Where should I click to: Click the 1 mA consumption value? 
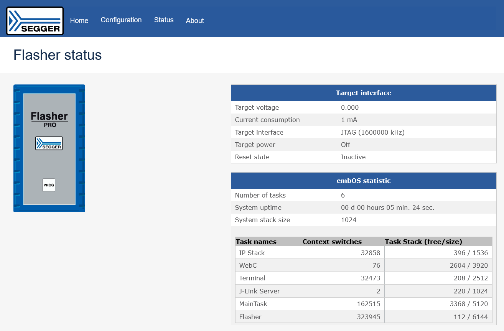[349, 120]
